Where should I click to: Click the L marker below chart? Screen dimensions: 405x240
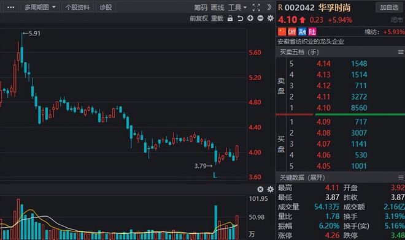click(x=215, y=175)
